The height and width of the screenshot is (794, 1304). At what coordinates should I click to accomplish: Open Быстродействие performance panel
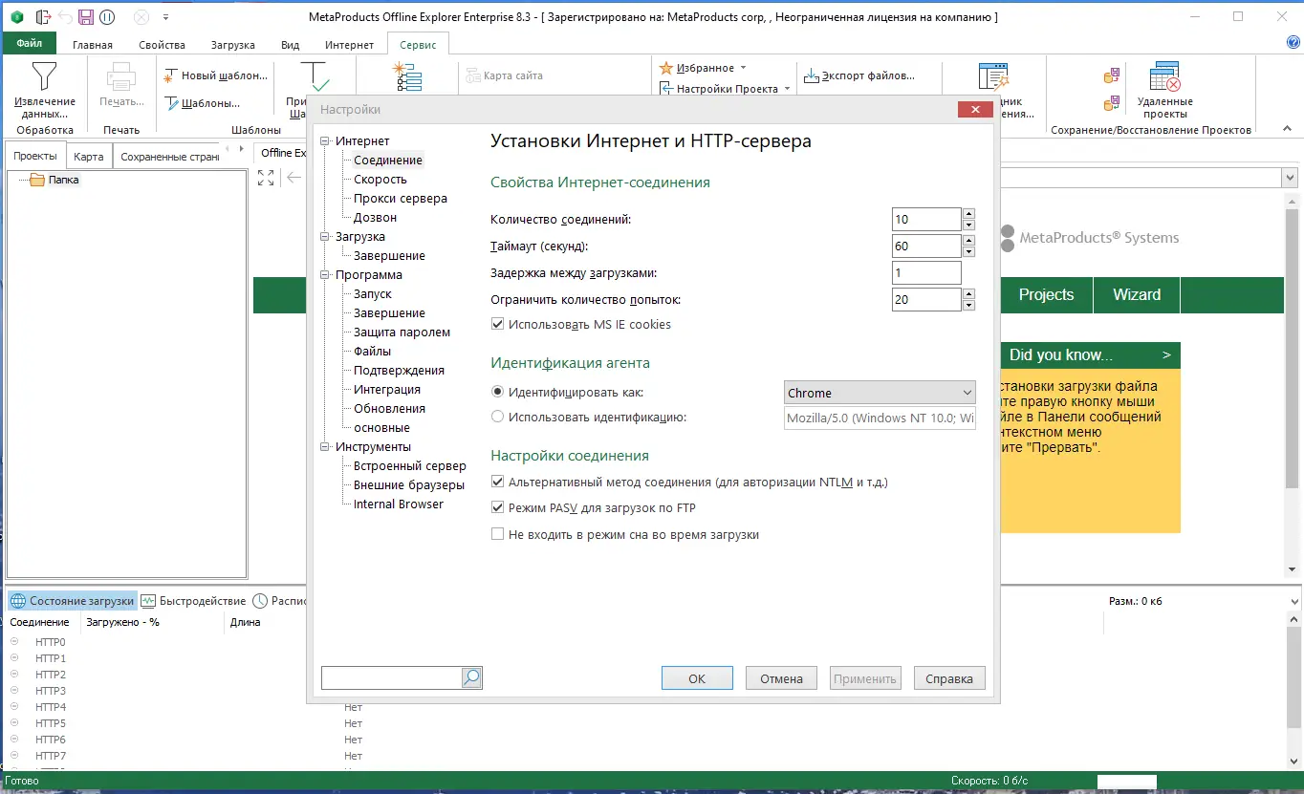click(194, 601)
